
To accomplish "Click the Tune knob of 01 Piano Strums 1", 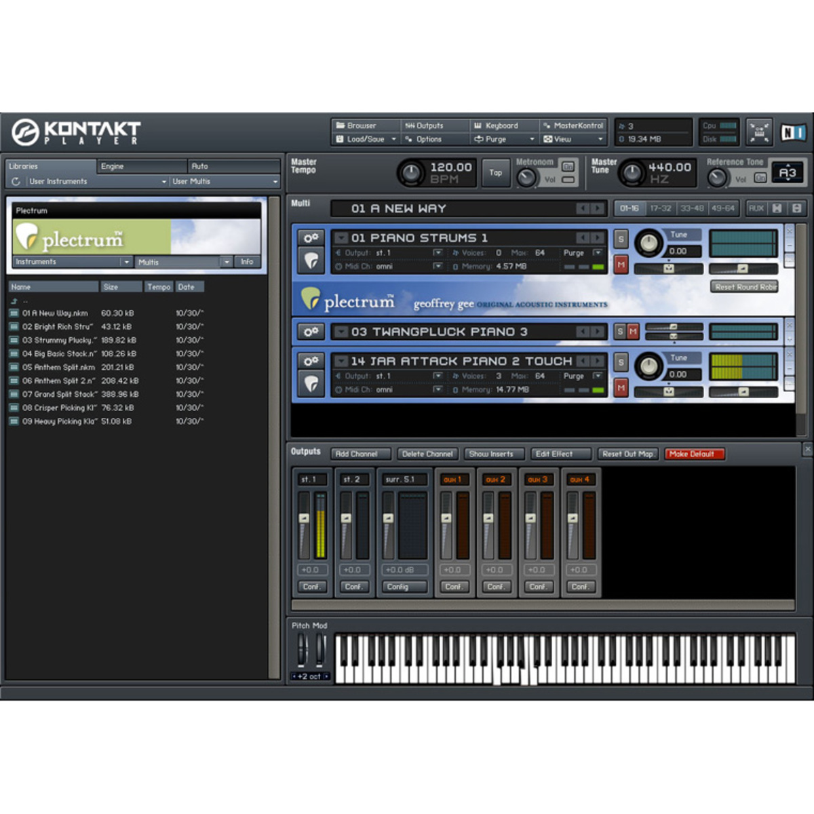I will 649,242.
